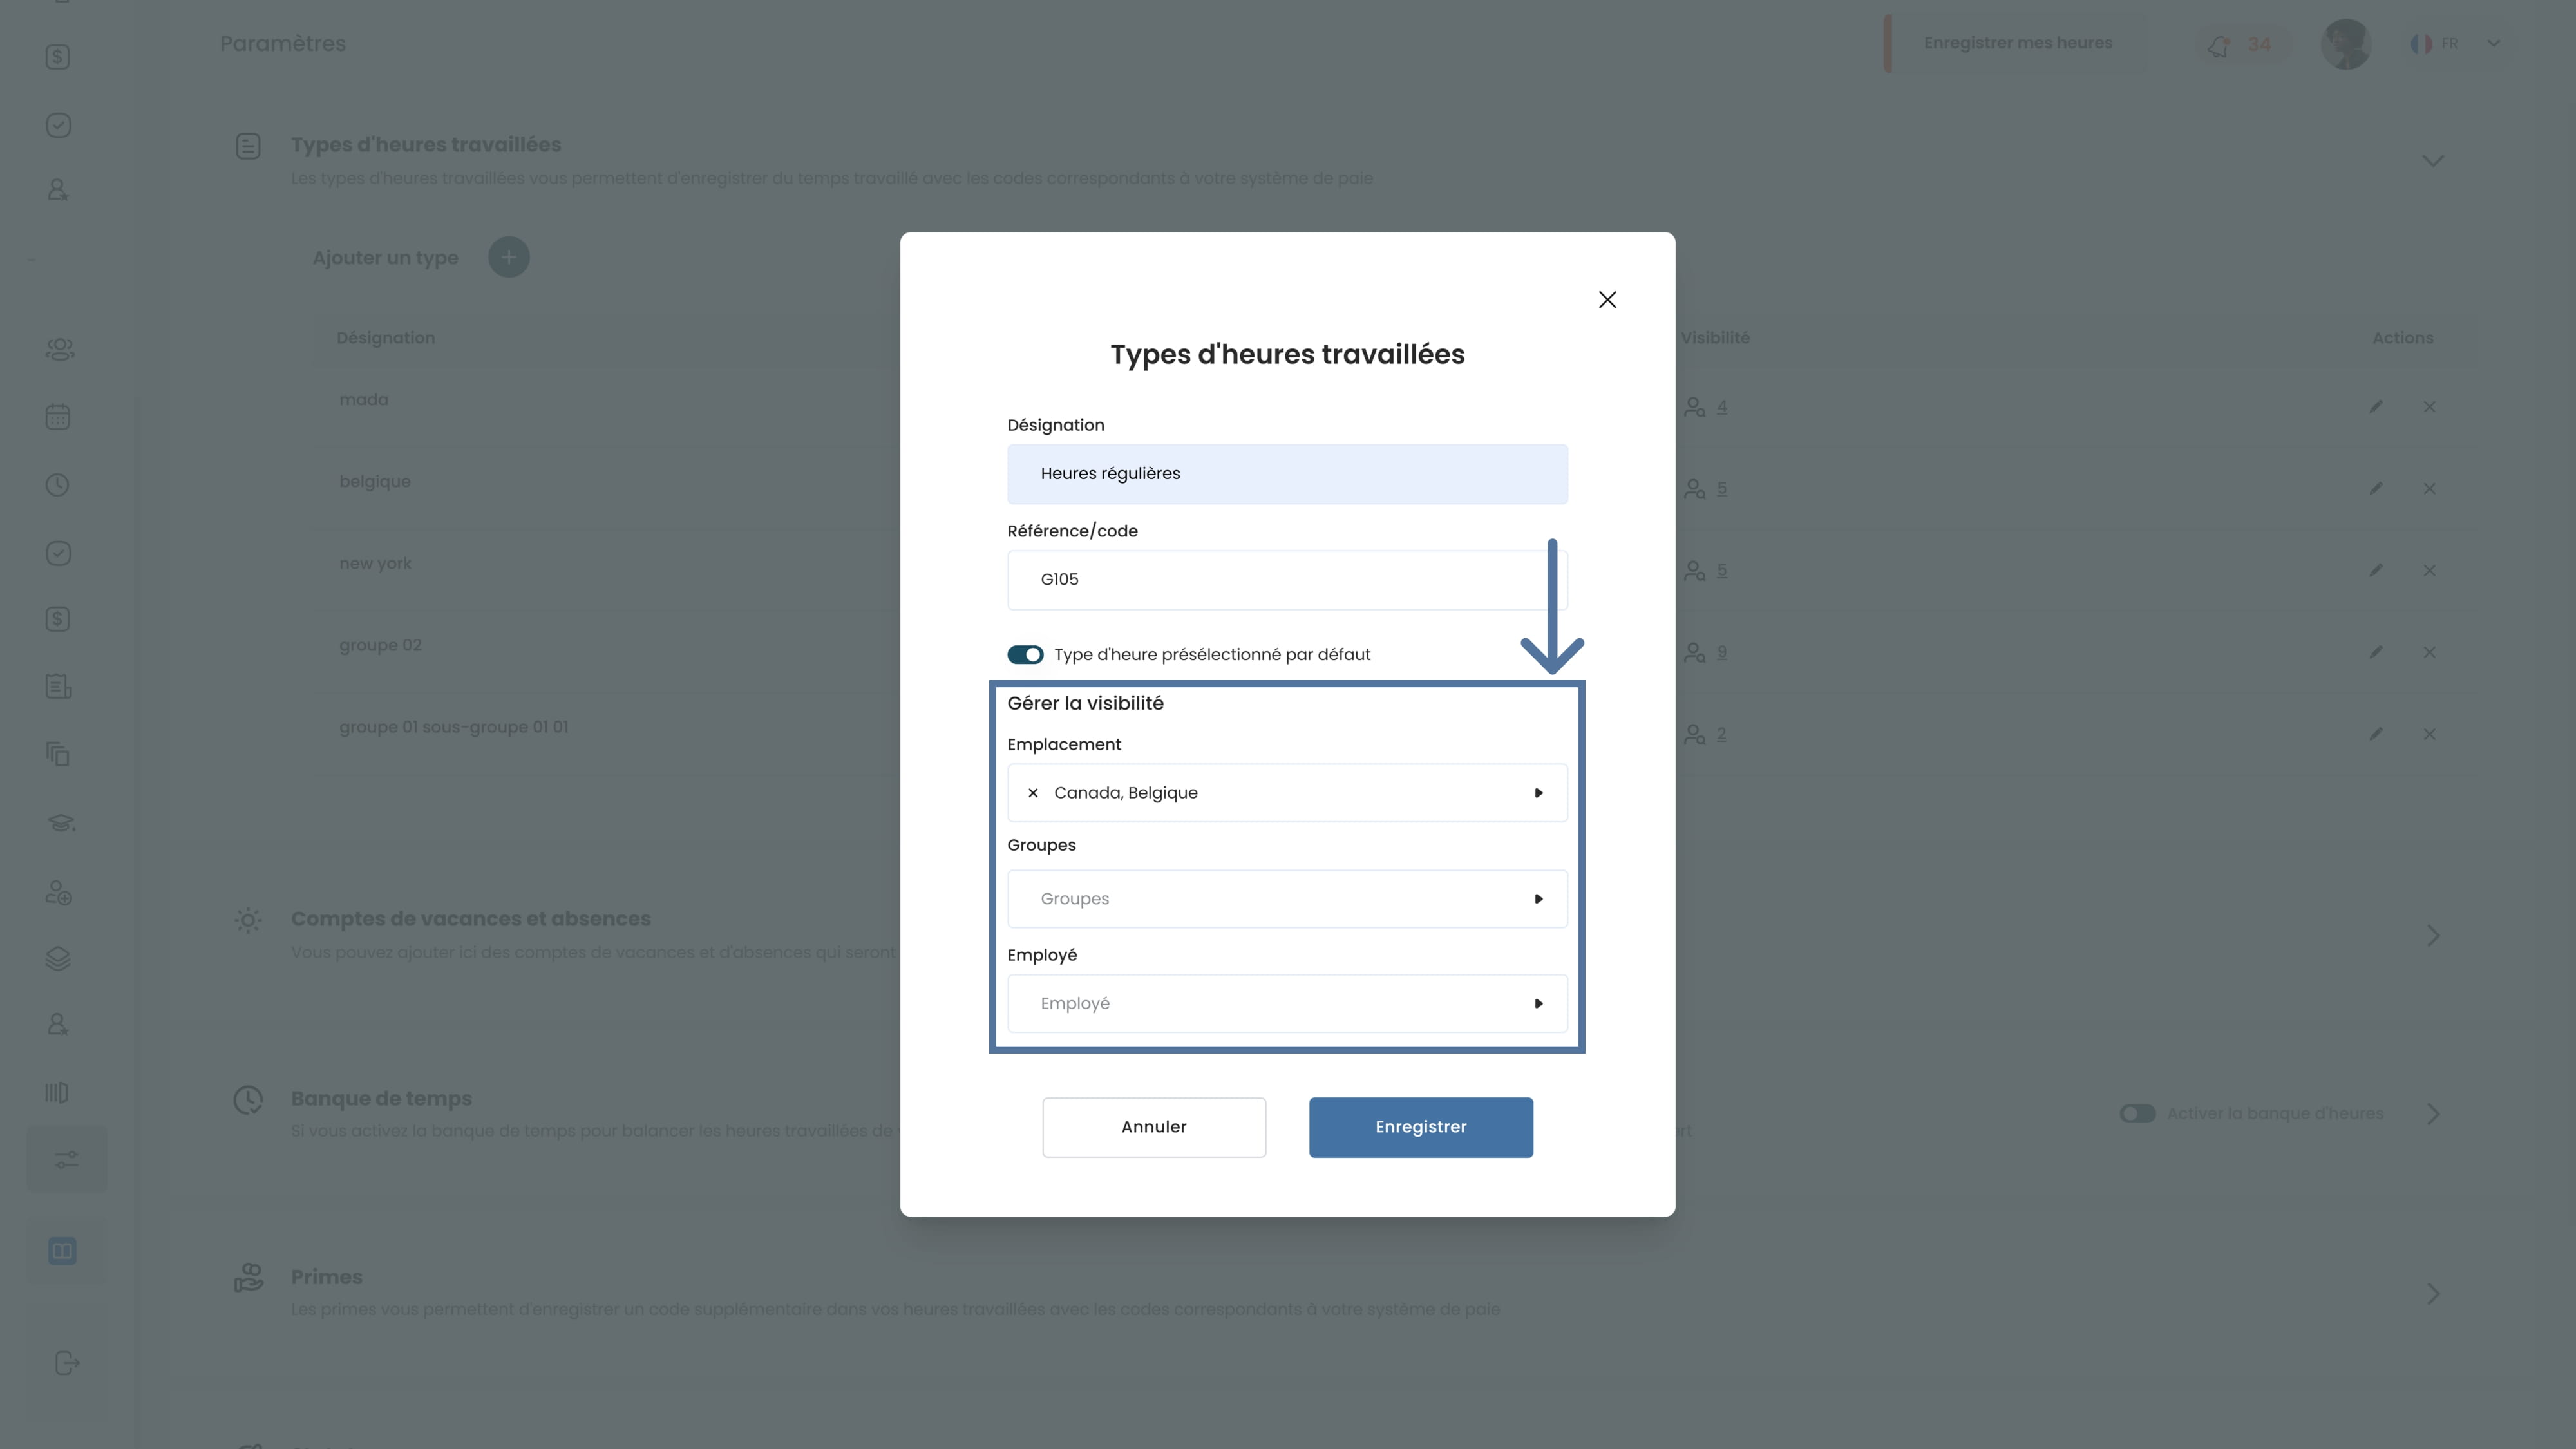Screen dimensions: 2576x1449
Task: Click the logout icon at sidebar bottom
Action: pos(66,1363)
